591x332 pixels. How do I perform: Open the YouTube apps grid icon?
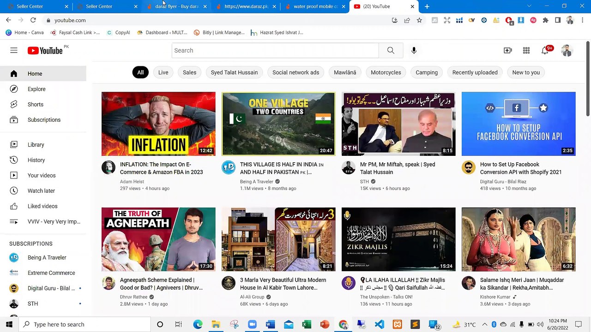click(526, 50)
